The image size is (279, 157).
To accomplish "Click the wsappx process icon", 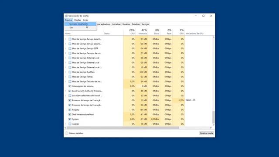I will [x=70, y=124].
